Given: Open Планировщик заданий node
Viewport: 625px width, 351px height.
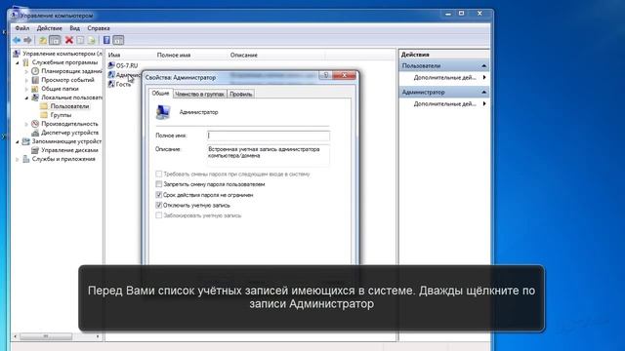Looking at the screenshot, I should [x=67, y=71].
